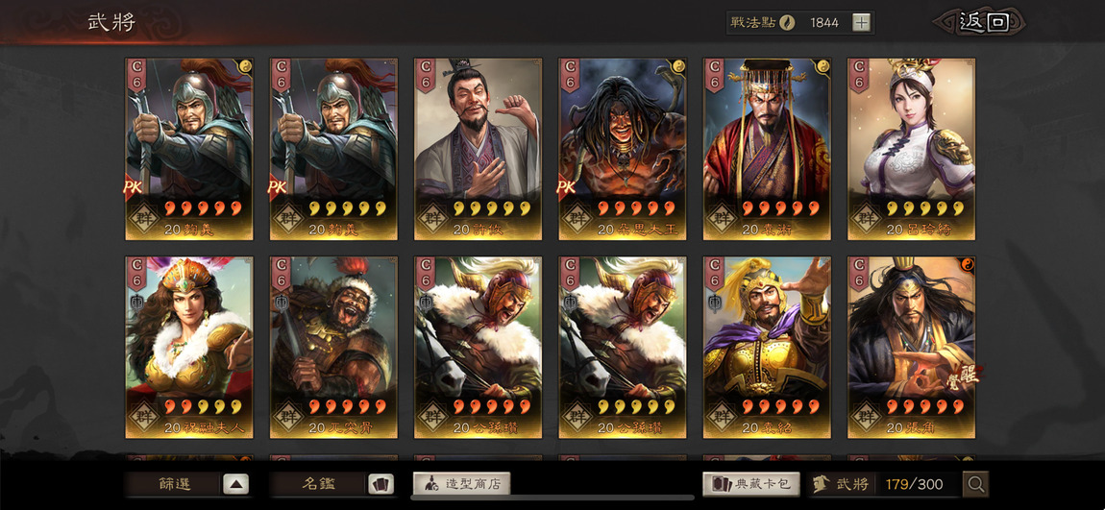Choose the 祝融夫人 general card
Screen dimensions: 1105x510
click(189, 348)
